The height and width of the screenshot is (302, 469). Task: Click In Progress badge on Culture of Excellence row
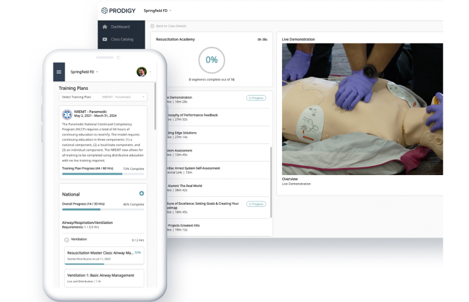tap(256, 204)
